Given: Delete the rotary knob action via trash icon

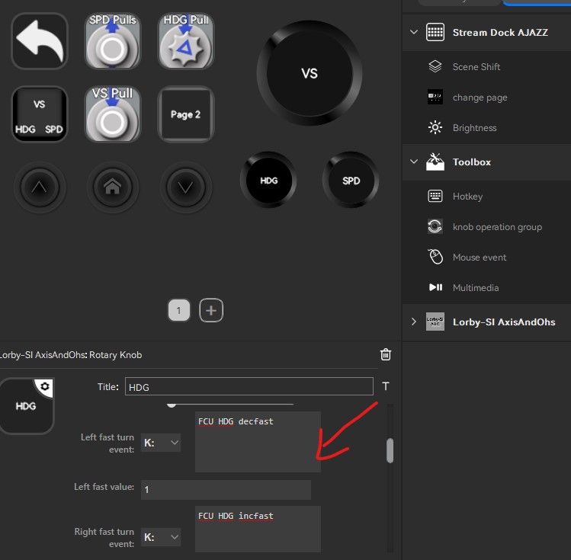Looking at the screenshot, I should tap(386, 354).
